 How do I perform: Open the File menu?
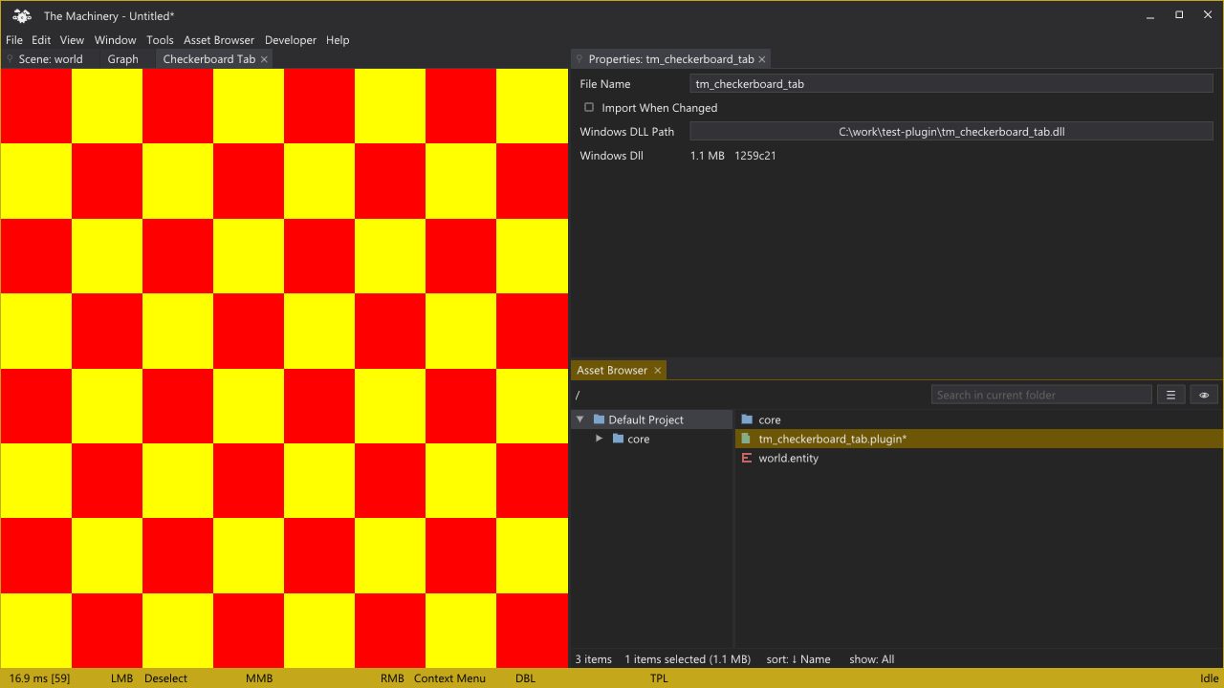click(x=14, y=40)
